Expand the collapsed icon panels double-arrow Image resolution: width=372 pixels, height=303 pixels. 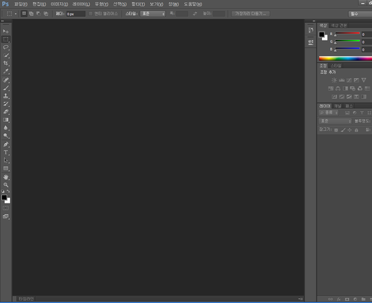[314, 21]
